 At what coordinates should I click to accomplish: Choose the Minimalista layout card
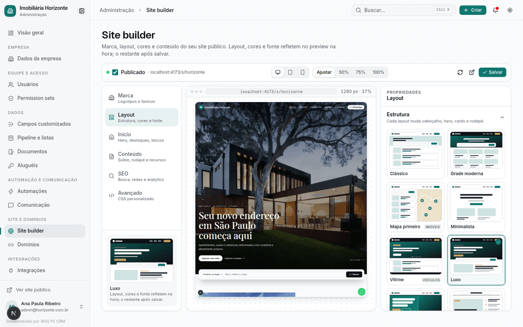476,207
